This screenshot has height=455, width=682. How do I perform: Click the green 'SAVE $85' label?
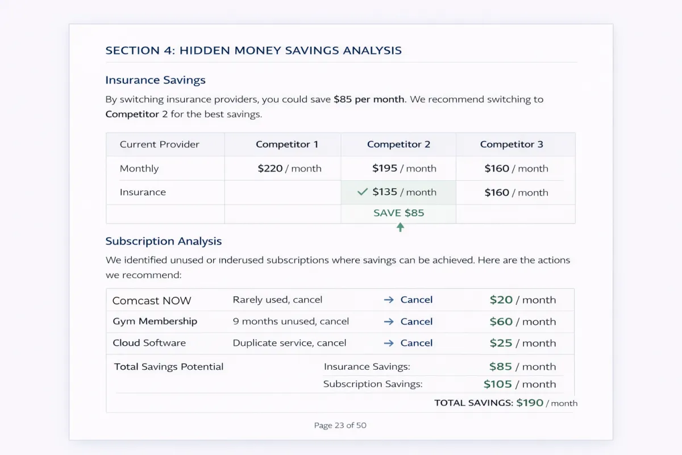398,213
